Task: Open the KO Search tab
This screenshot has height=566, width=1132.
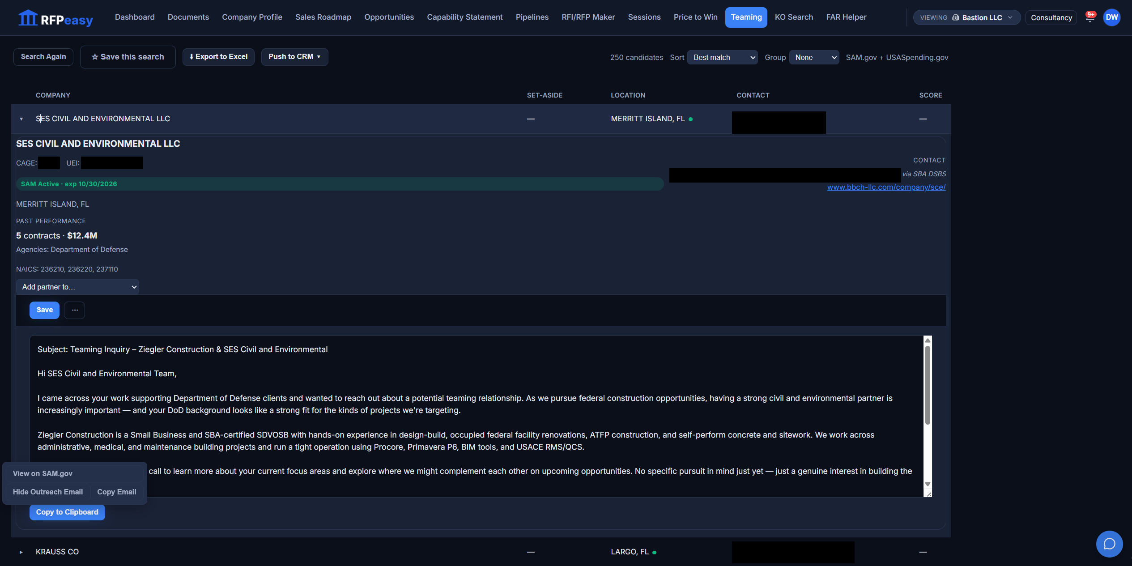Action: 794,17
